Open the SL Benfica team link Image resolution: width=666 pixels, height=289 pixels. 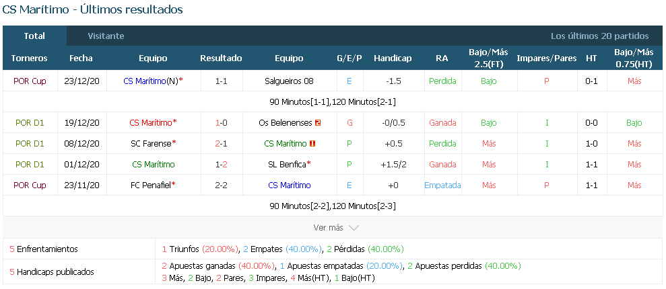[x=287, y=165]
